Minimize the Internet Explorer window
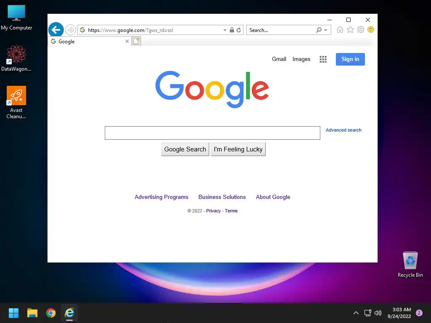The width and height of the screenshot is (431, 323). 330,20
